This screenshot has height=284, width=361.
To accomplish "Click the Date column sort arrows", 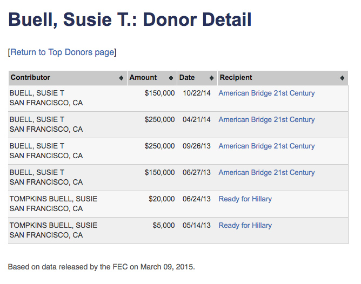I will [212, 78].
